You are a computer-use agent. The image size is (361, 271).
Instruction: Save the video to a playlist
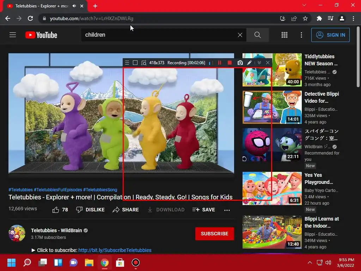tap(203, 210)
